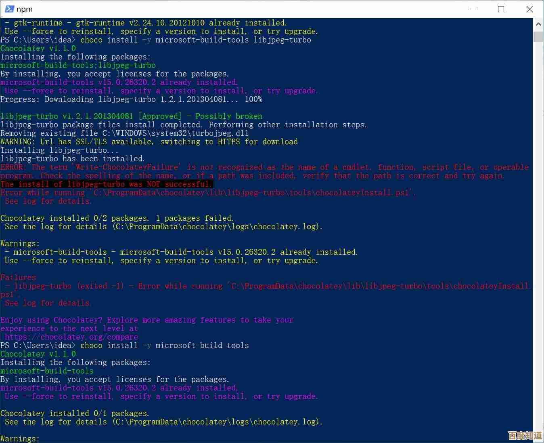The image size is (544, 443).
Task: Click the WARNING SSL/TLS available line
Action: pos(149,142)
